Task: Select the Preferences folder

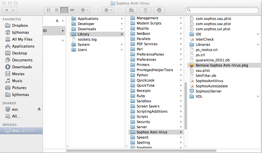Action: 156,60
